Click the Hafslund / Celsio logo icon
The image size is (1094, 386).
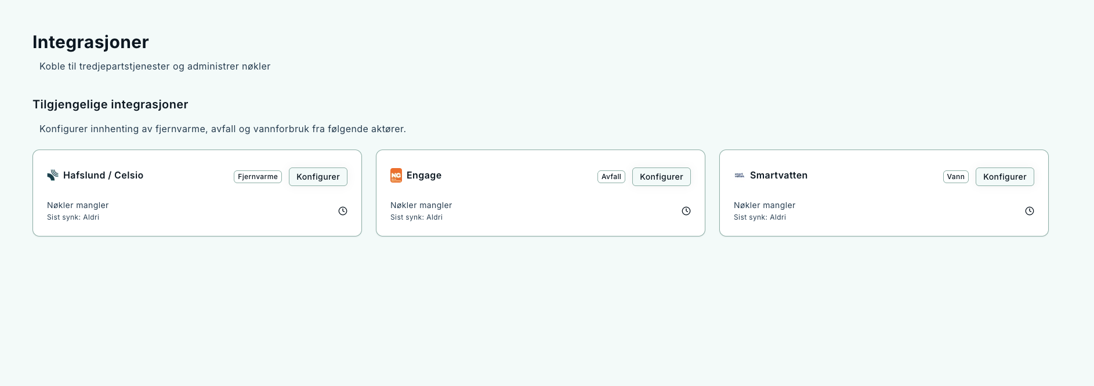tap(53, 175)
